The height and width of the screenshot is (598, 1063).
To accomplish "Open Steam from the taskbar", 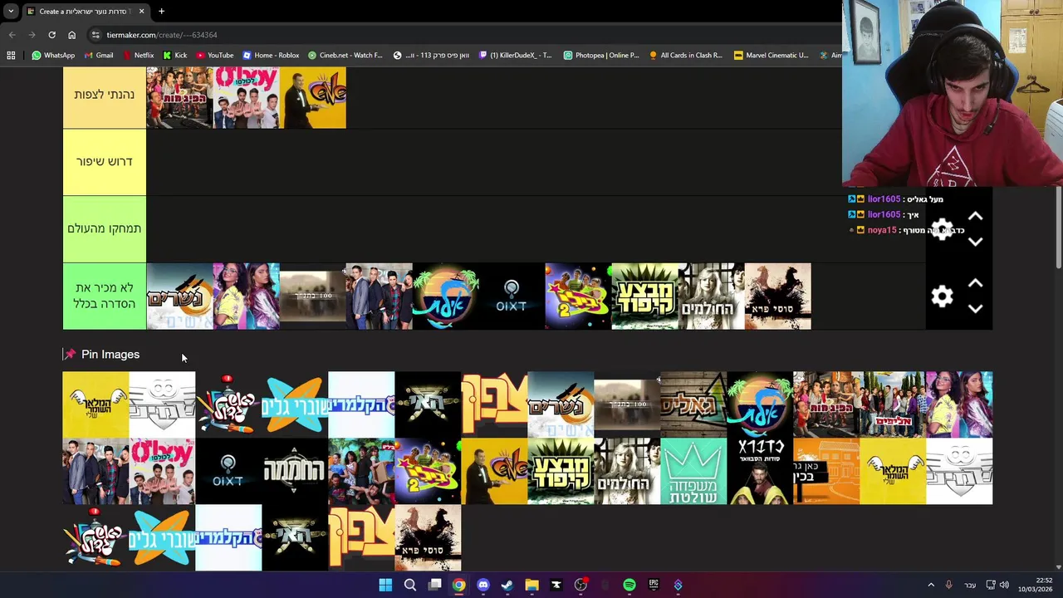I will click(x=507, y=586).
